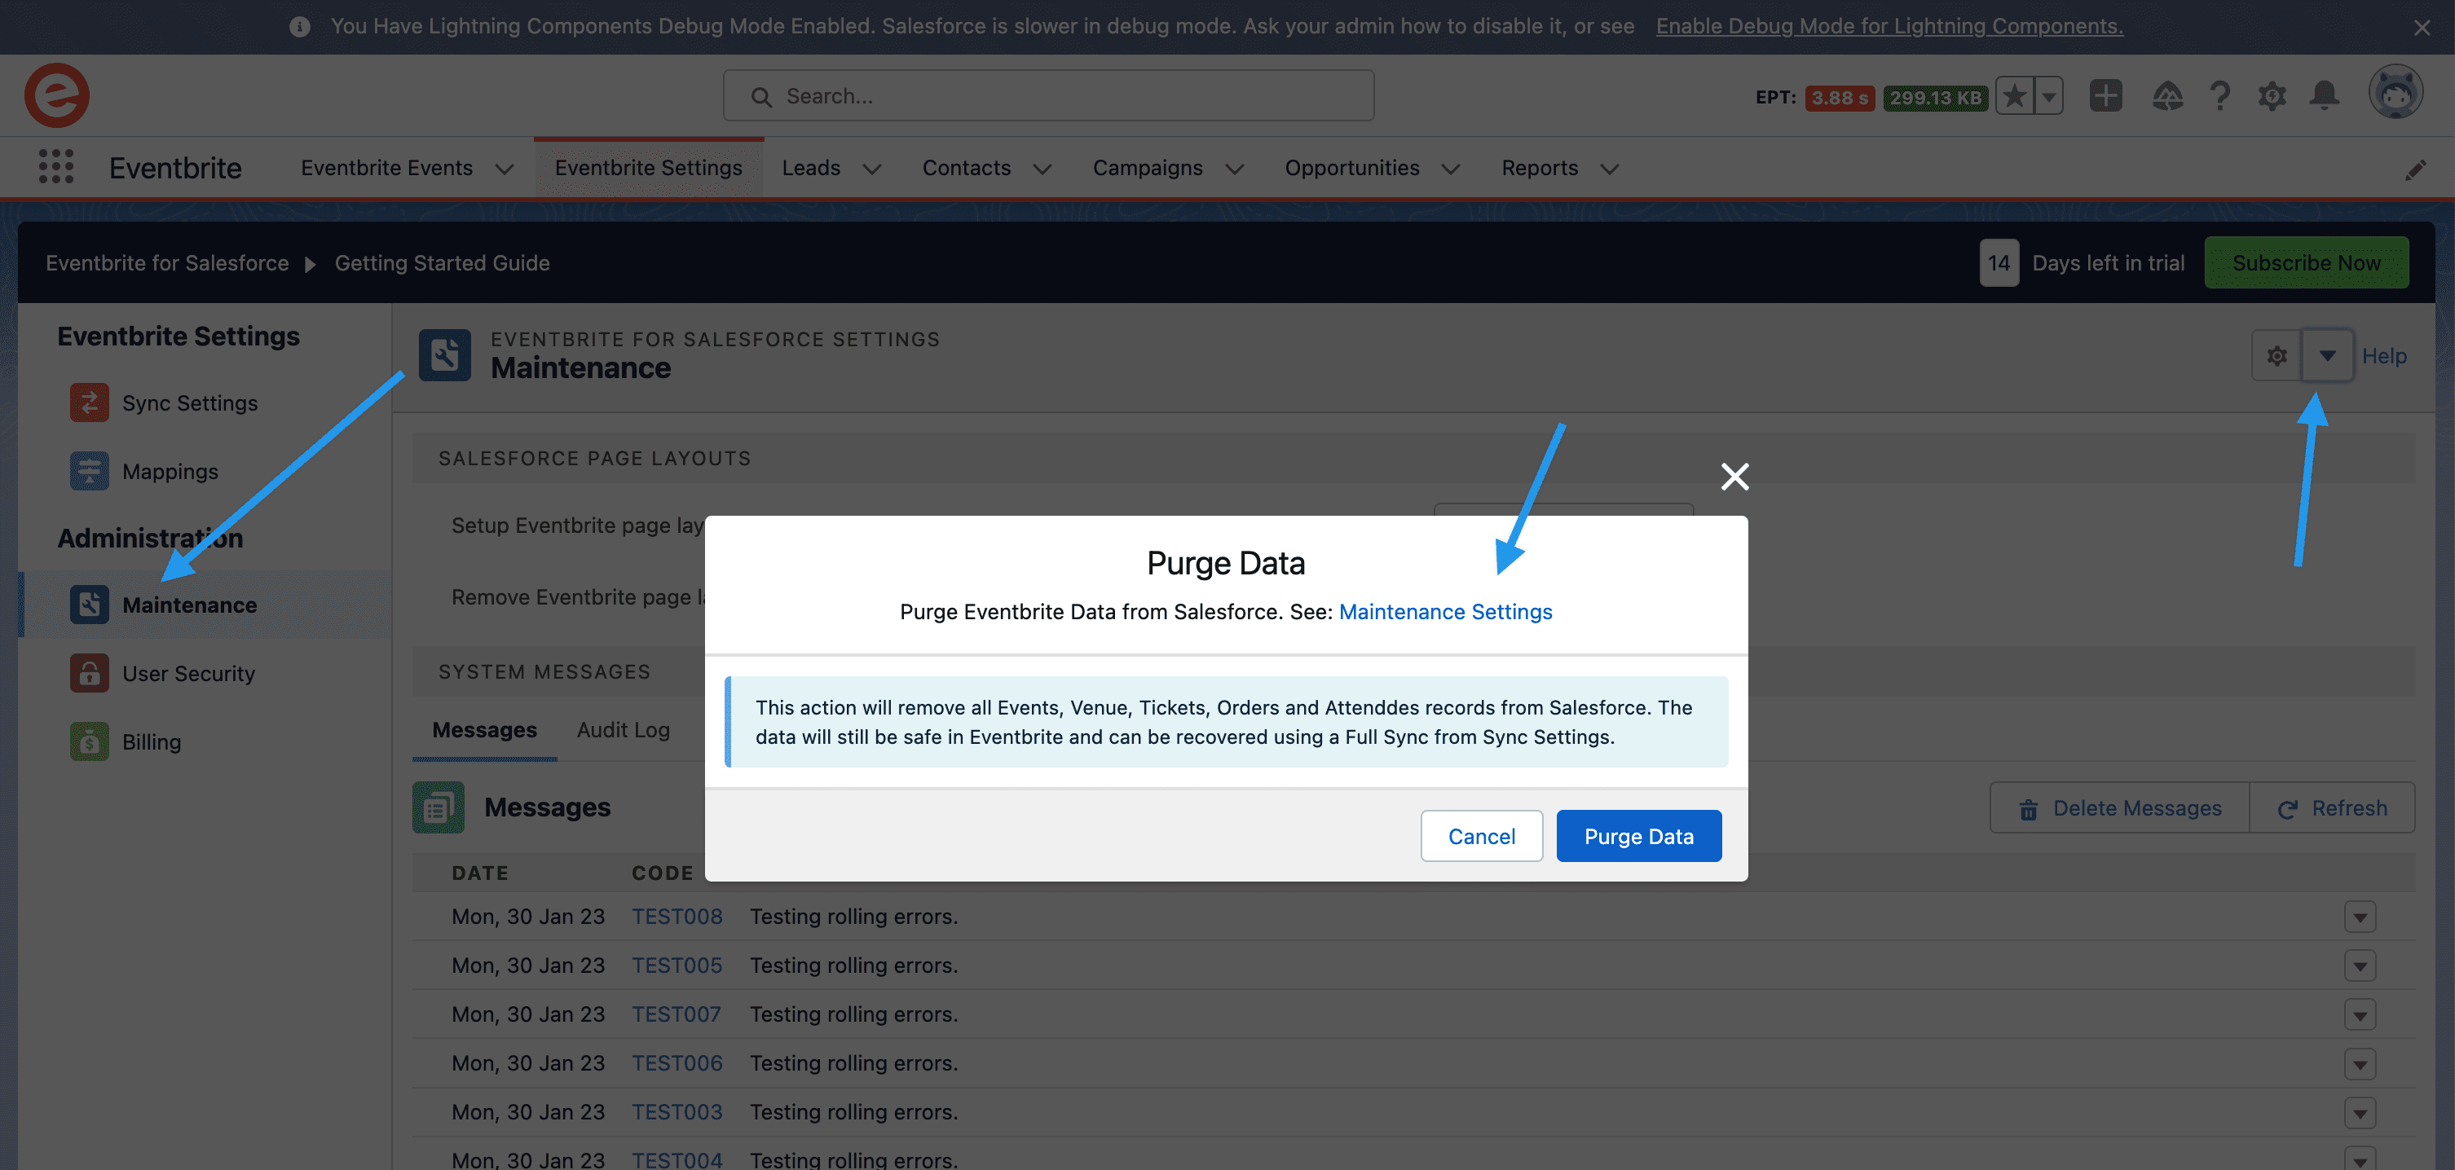Open the TEST006 message code
This screenshot has height=1170, width=2455.
pos(677,1063)
